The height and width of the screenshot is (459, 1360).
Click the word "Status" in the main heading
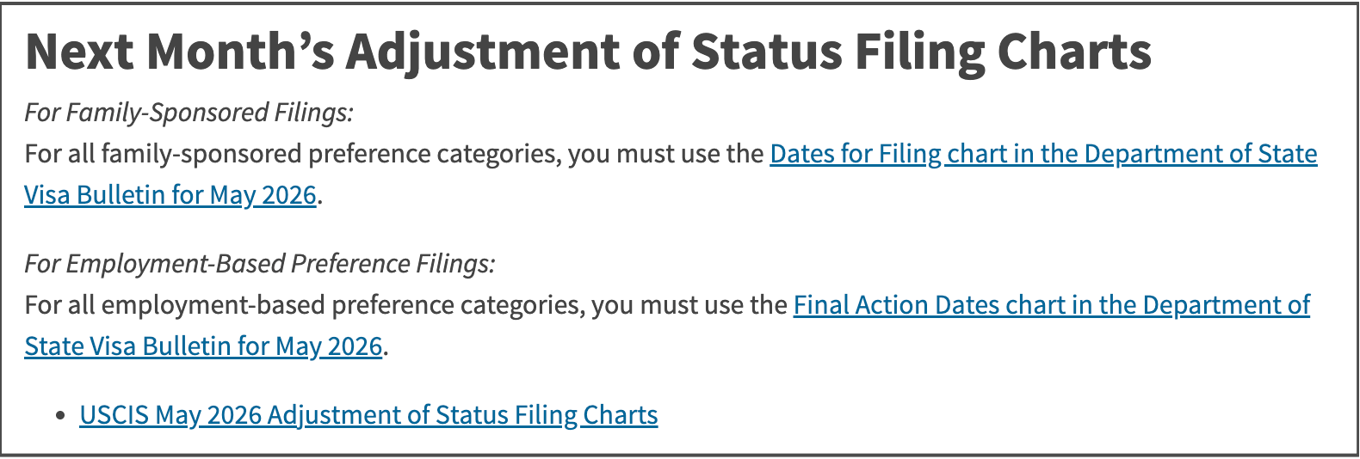(x=767, y=52)
